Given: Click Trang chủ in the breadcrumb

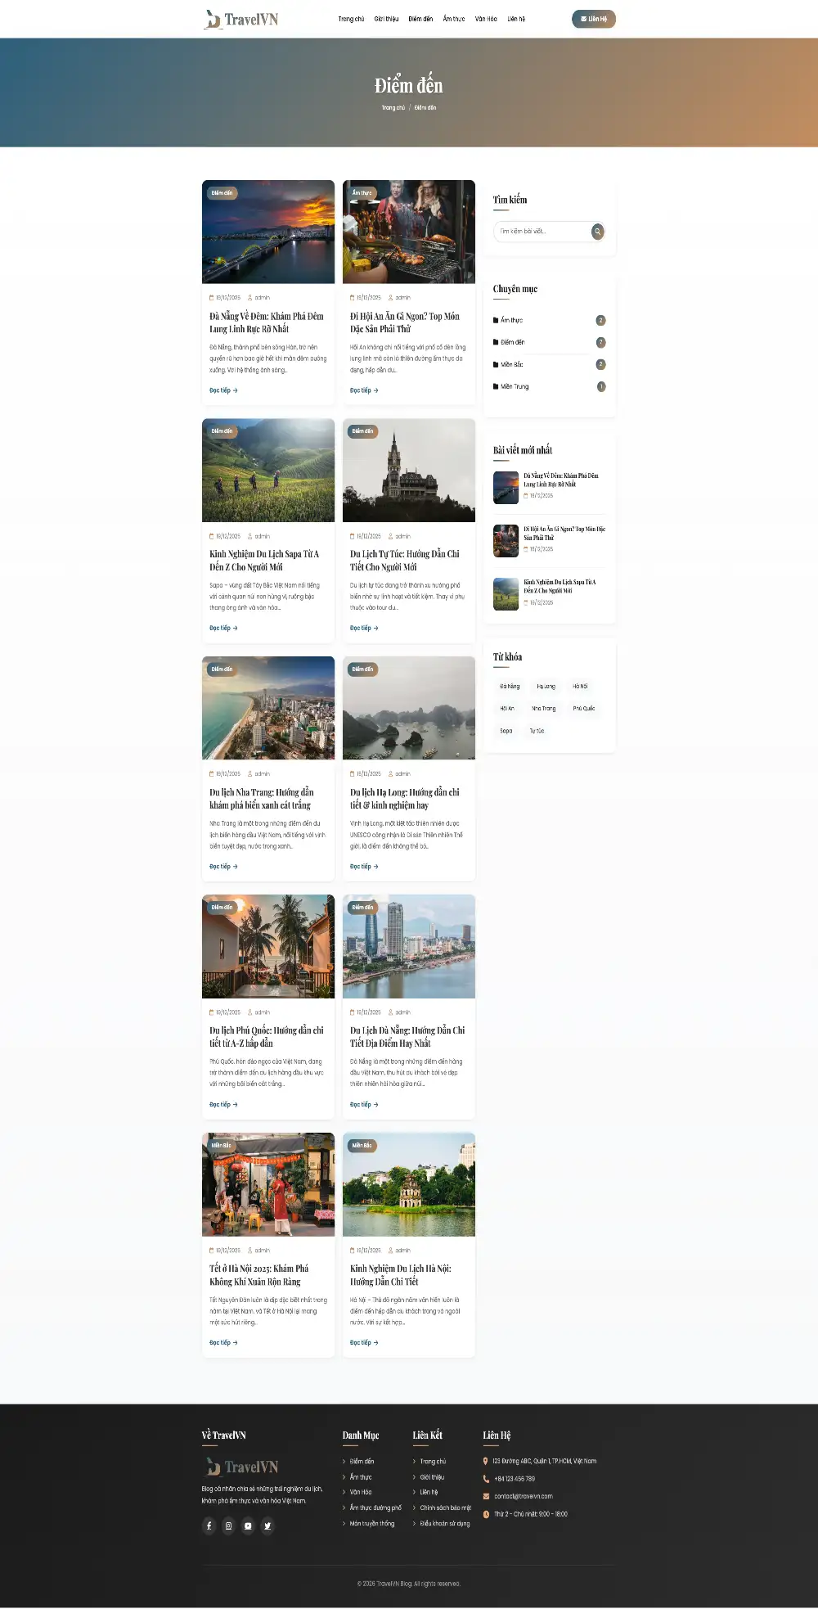Looking at the screenshot, I should tap(393, 108).
